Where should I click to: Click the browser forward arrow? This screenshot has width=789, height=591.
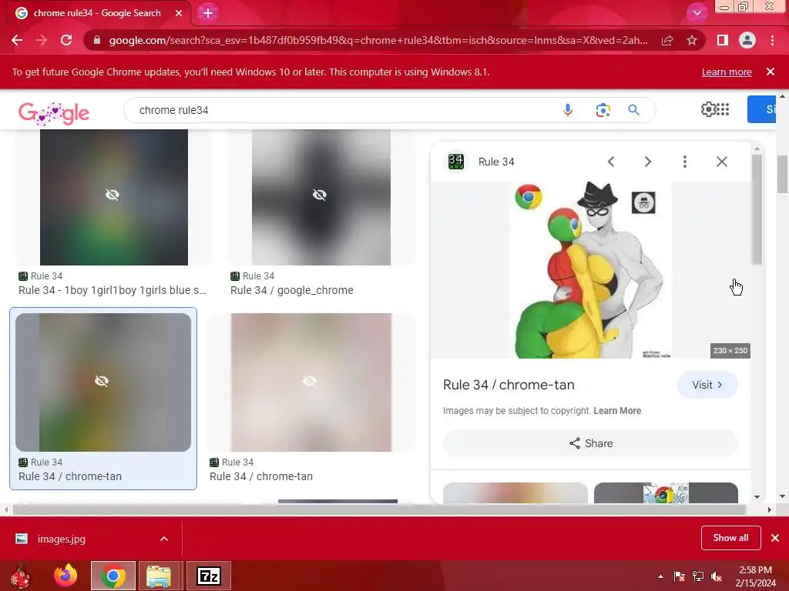(42, 40)
